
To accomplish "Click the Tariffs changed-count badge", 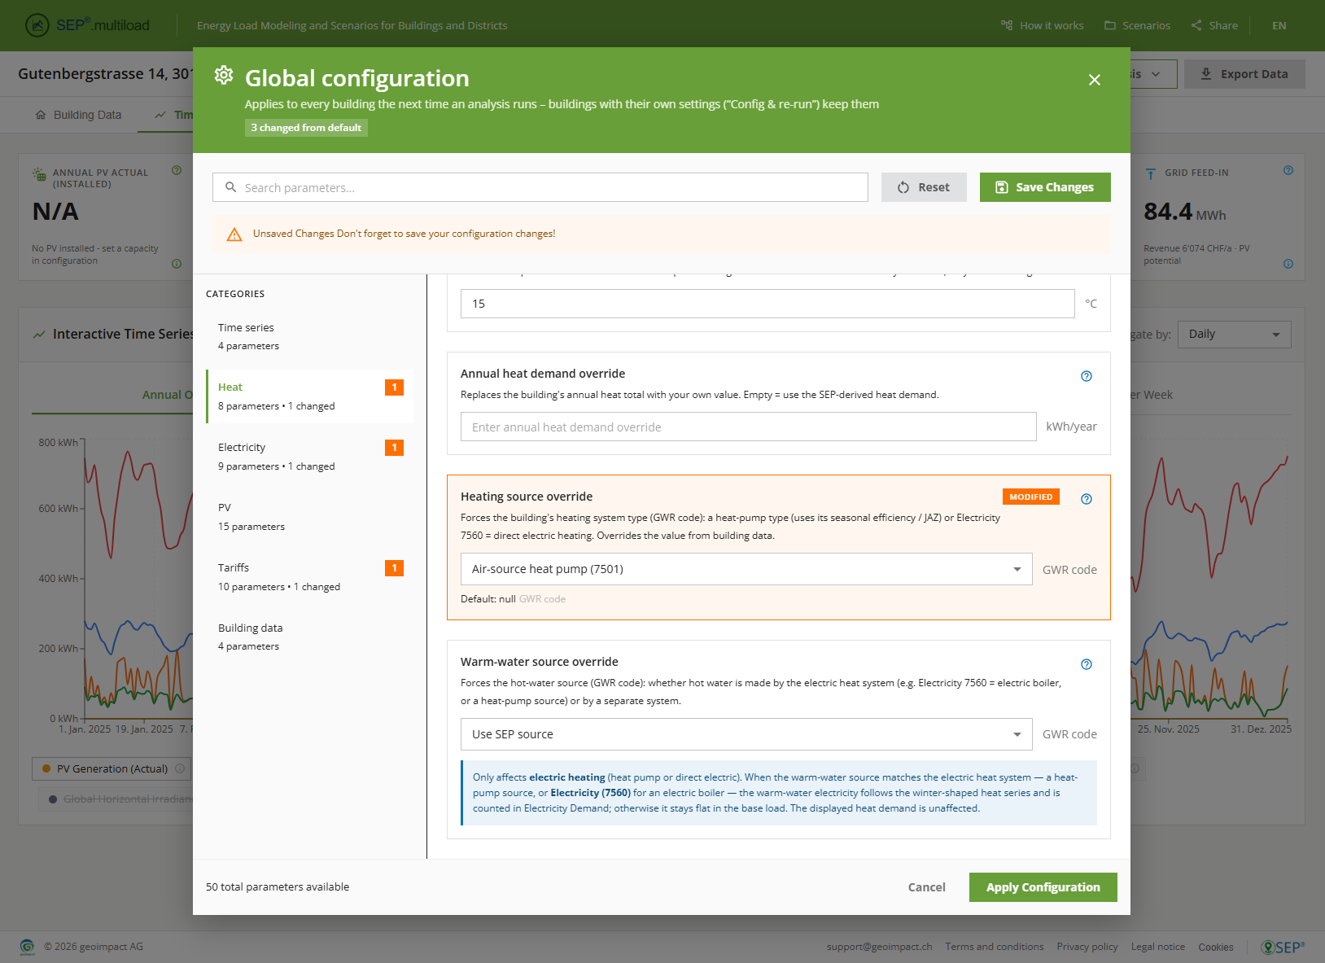I will coord(395,568).
